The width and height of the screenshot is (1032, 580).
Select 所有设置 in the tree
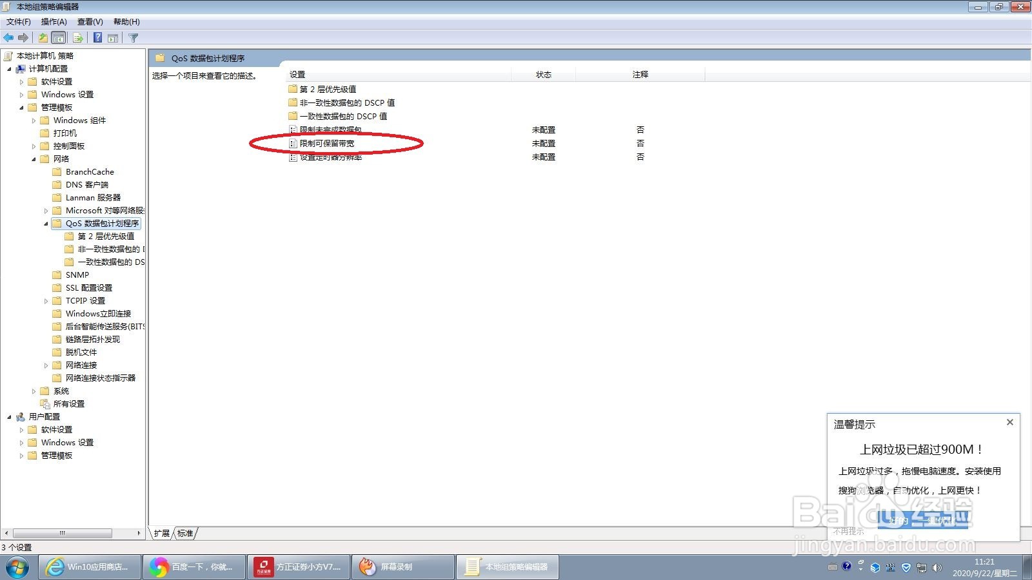(x=69, y=404)
